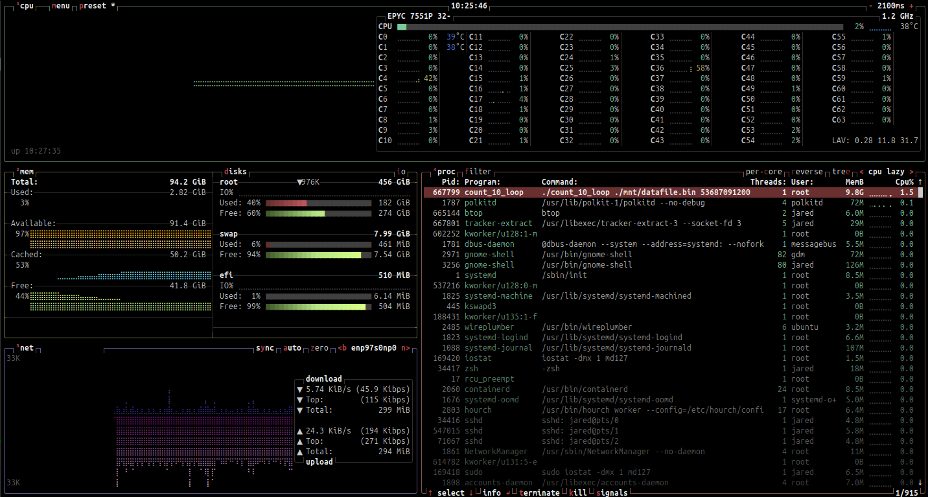Screen dimensions: 928x497
Task: Click right arrow after cpu lazy sort
Action: 912,172
